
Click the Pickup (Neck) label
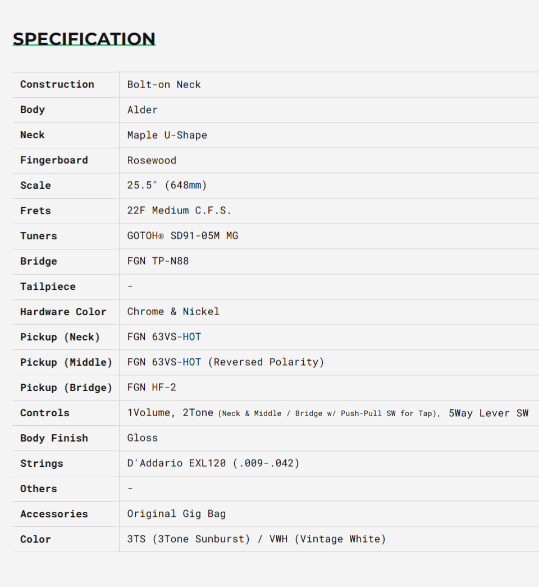60,337
